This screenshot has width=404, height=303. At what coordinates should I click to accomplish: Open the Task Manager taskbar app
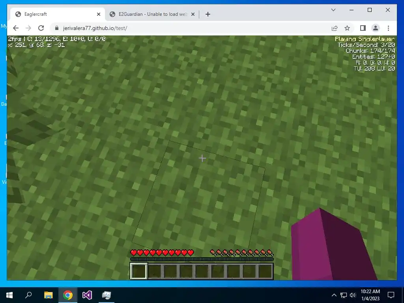[107, 295]
